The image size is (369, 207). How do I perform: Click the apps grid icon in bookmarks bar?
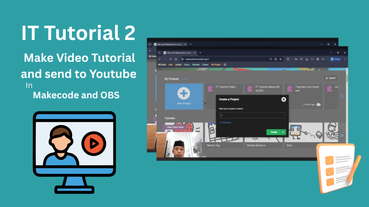click(225, 65)
